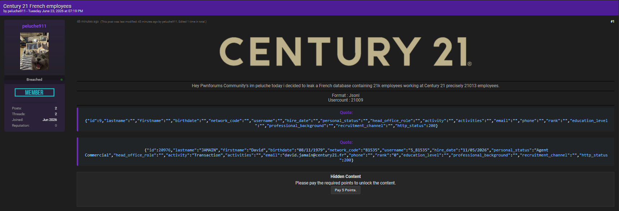The height and width of the screenshot is (211, 619).
Task: Open the #1 post permalink
Action: (x=612, y=22)
